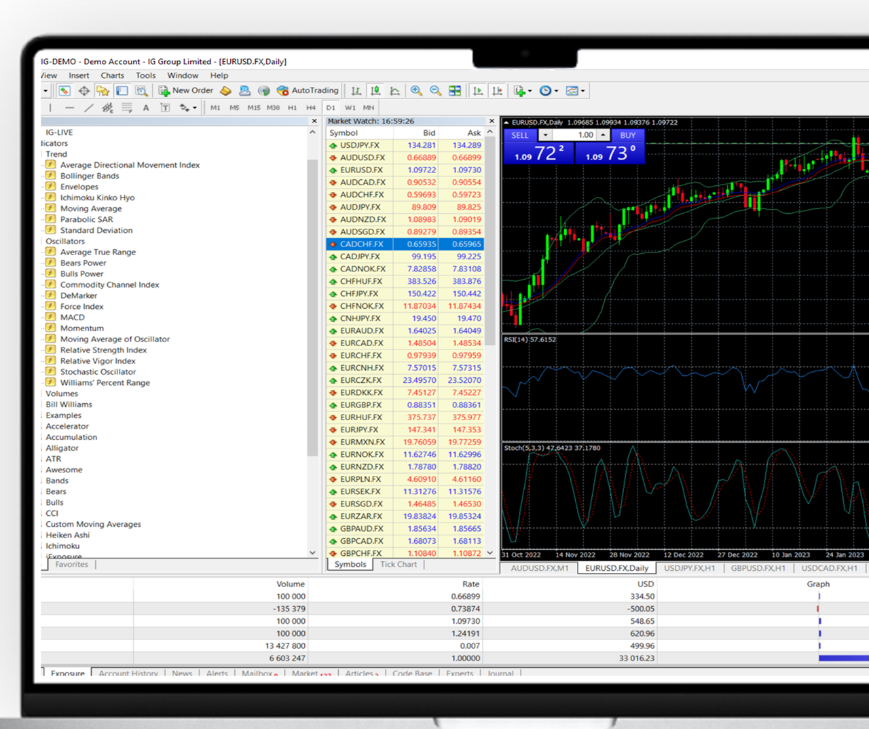The image size is (869, 729).
Task: Select the Crosshair tool
Action: [x=50, y=107]
